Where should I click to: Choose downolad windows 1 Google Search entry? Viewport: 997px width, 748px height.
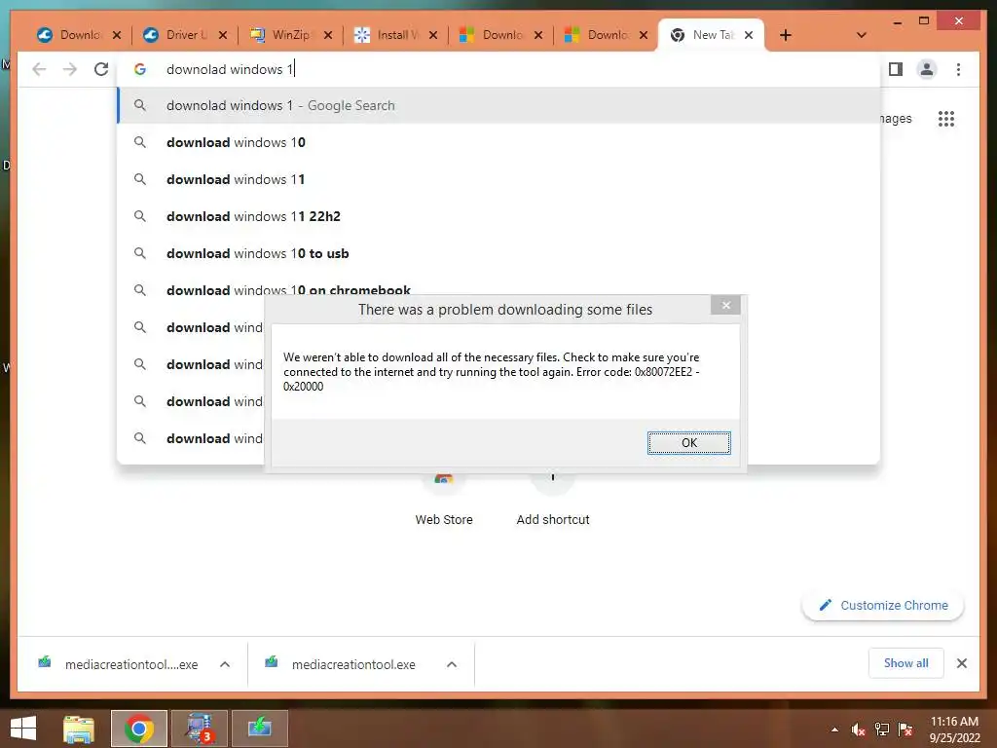click(x=498, y=105)
